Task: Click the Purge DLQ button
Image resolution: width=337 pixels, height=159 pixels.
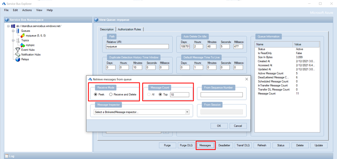Action: 186,145
